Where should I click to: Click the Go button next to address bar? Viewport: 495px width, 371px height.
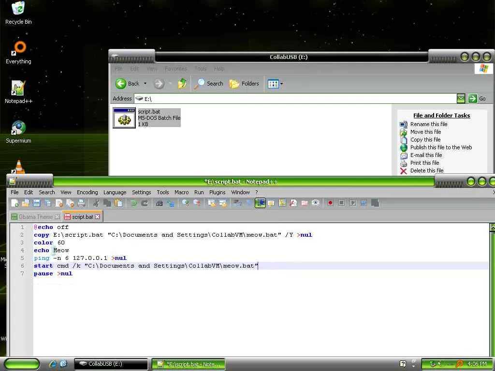click(477, 99)
